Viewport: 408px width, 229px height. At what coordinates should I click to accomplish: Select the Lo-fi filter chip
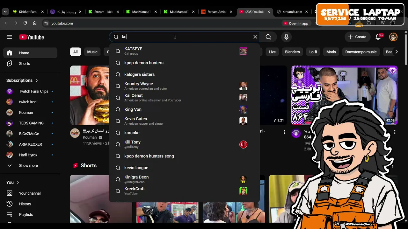coord(313,52)
